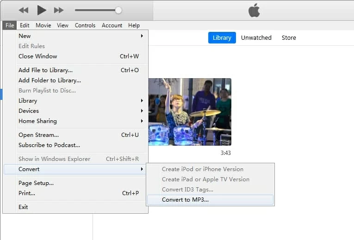This screenshot has width=354, height=240.
Task: Select the Library tab
Action: click(x=222, y=38)
